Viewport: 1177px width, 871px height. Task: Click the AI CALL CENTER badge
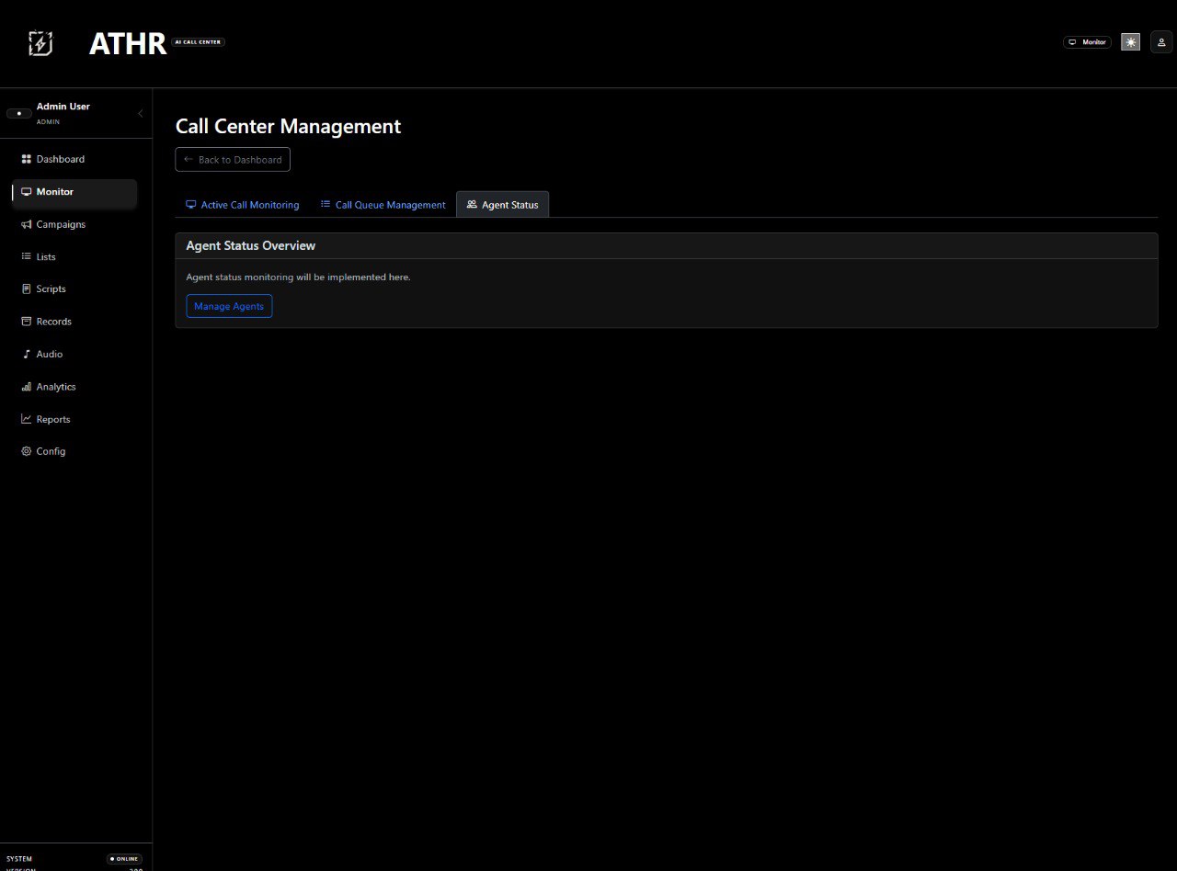pos(198,42)
